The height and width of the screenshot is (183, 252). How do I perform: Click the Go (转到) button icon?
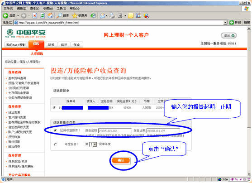[232, 23]
